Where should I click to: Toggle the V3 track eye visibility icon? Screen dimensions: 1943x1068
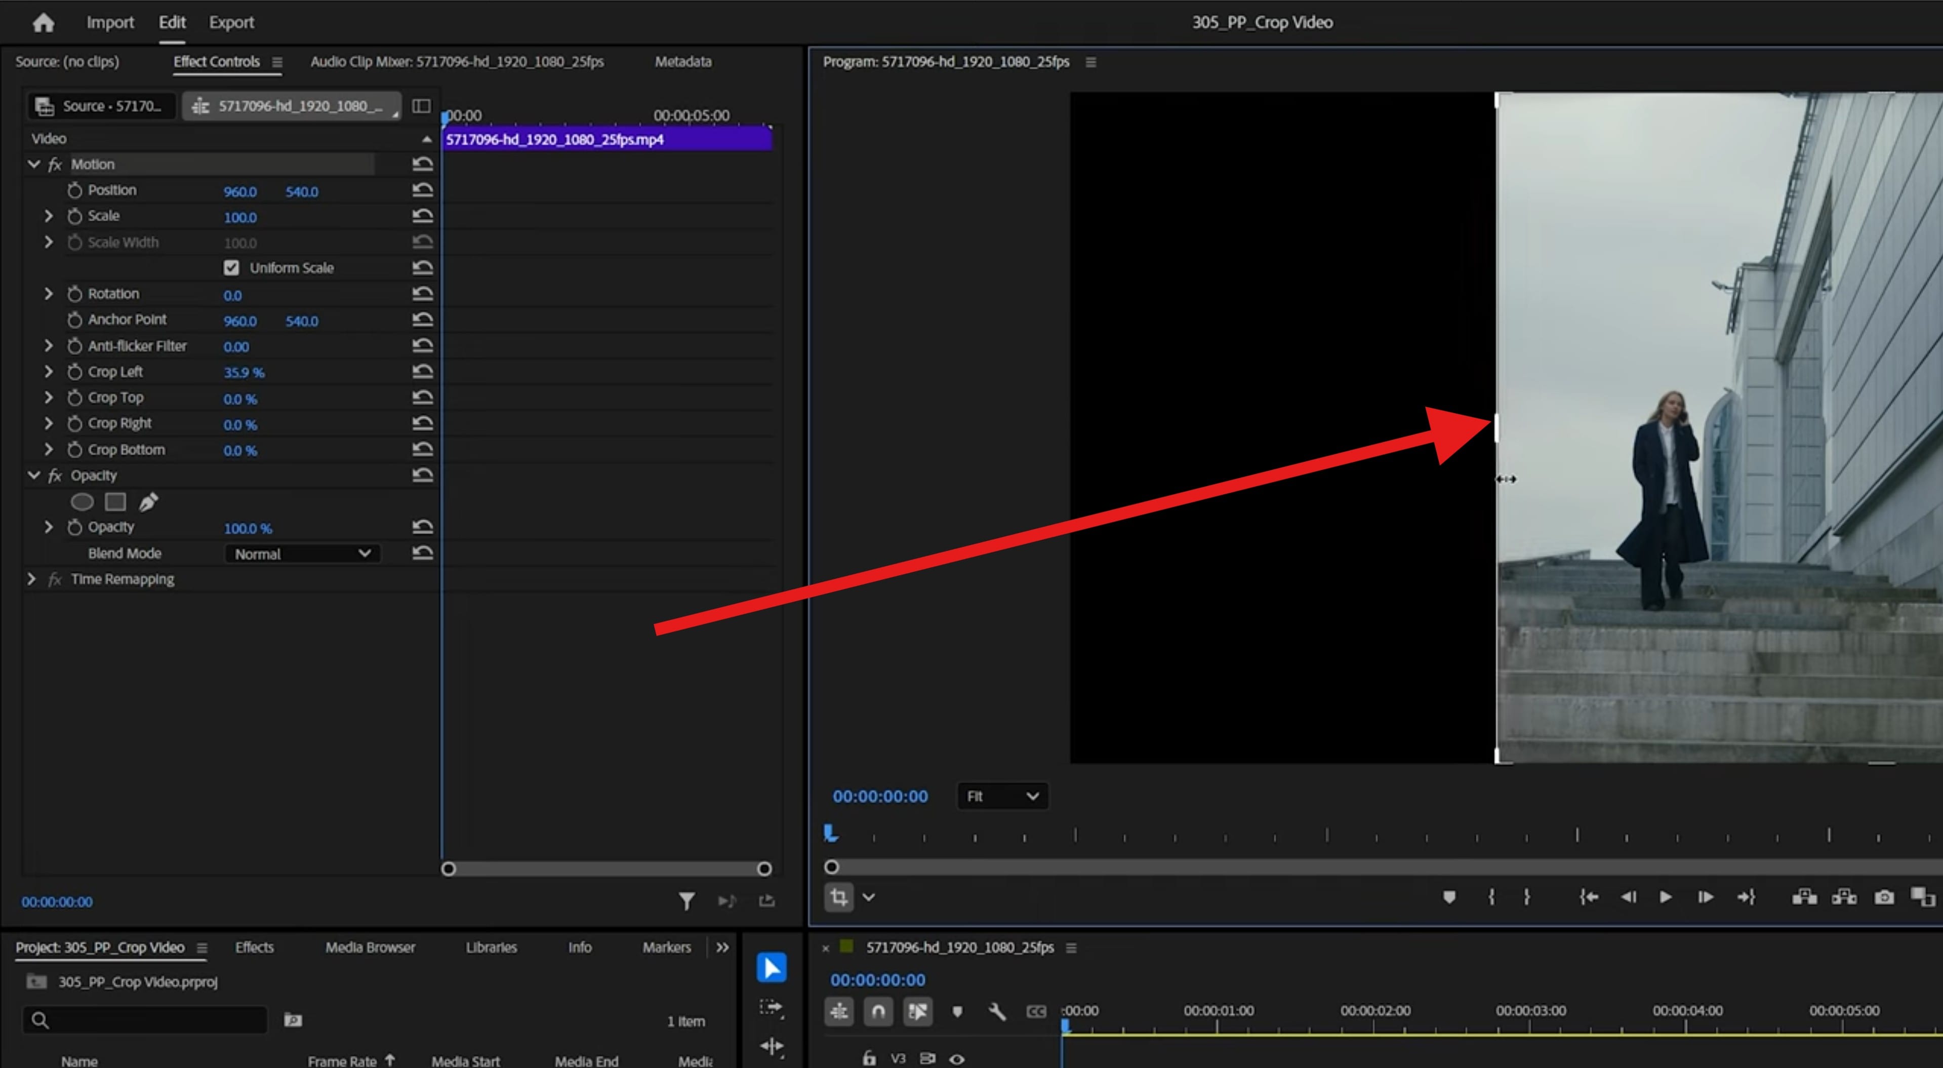click(958, 1059)
